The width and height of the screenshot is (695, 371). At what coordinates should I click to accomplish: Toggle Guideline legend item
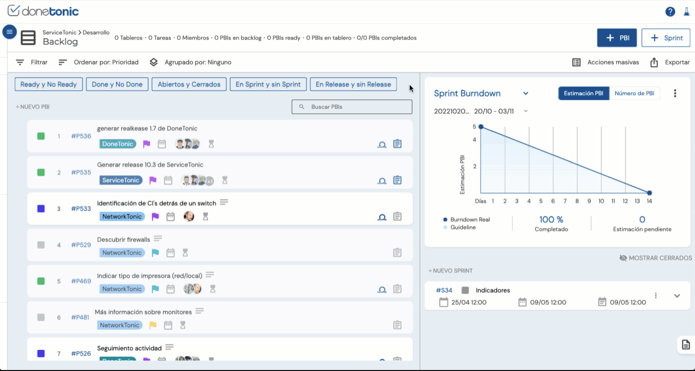[x=459, y=227]
